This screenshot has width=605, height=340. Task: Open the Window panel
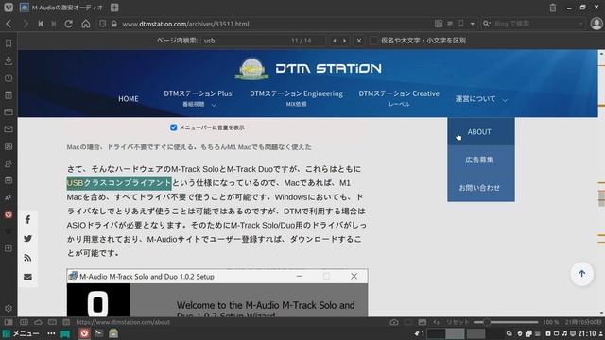[9, 112]
